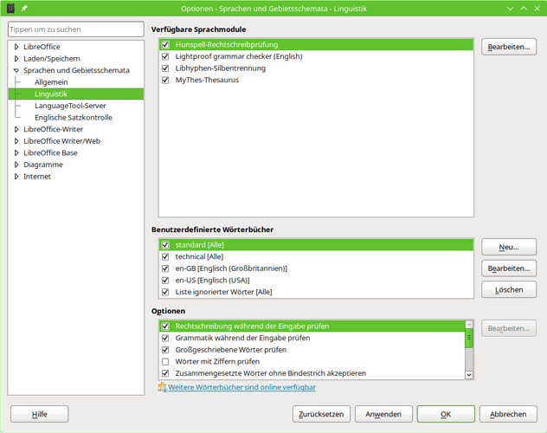Select the Allgemein tree entry
This screenshot has height=433, width=547.
click(51, 82)
